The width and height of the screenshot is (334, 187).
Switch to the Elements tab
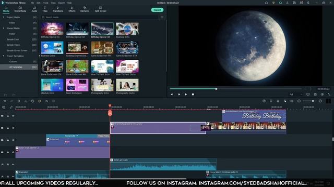coord(85,9)
